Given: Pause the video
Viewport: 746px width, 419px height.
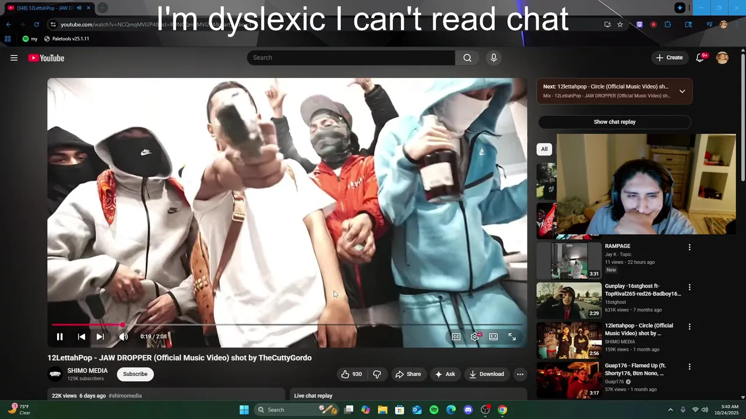Looking at the screenshot, I should pyautogui.click(x=59, y=336).
